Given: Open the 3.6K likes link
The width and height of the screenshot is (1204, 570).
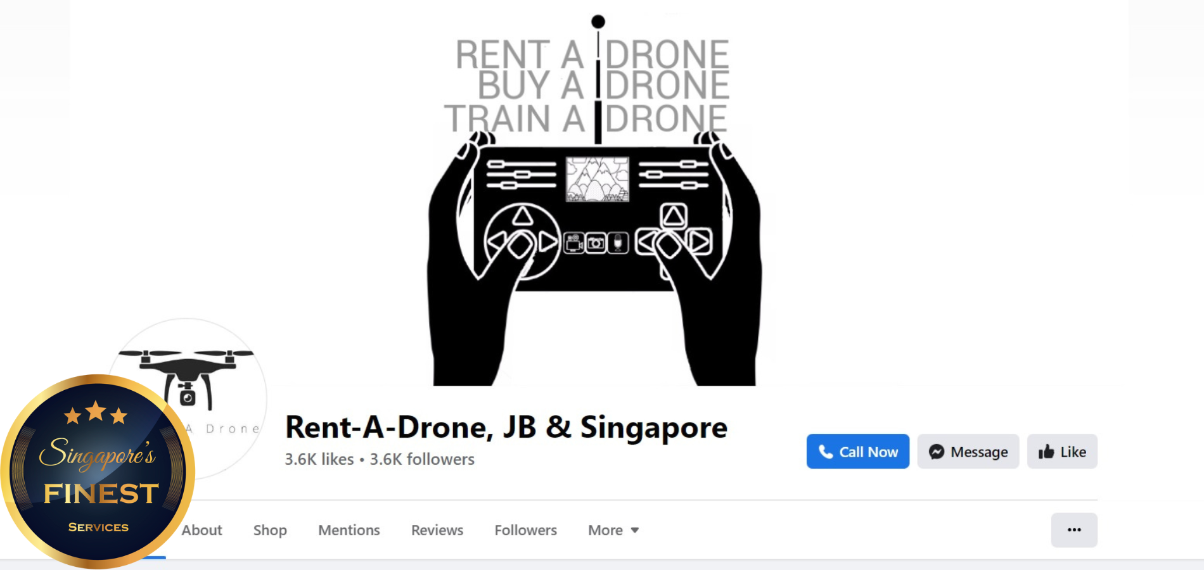Looking at the screenshot, I should click(x=319, y=459).
